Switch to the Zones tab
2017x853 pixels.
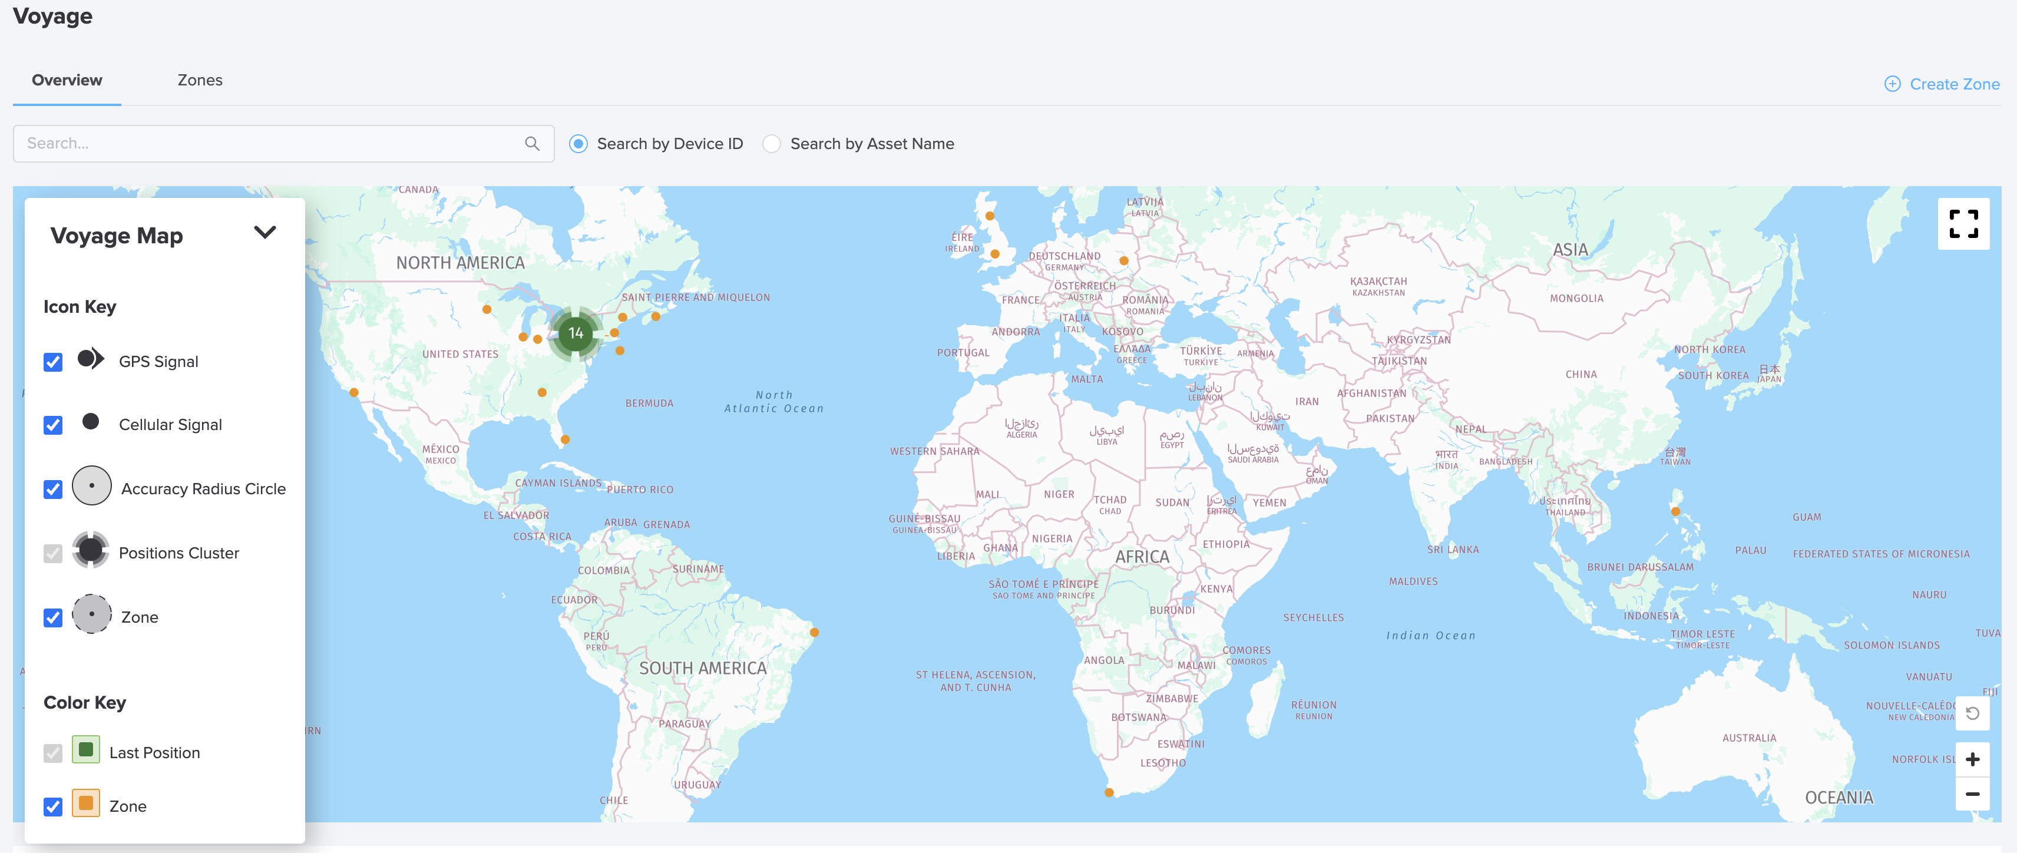pos(200,80)
